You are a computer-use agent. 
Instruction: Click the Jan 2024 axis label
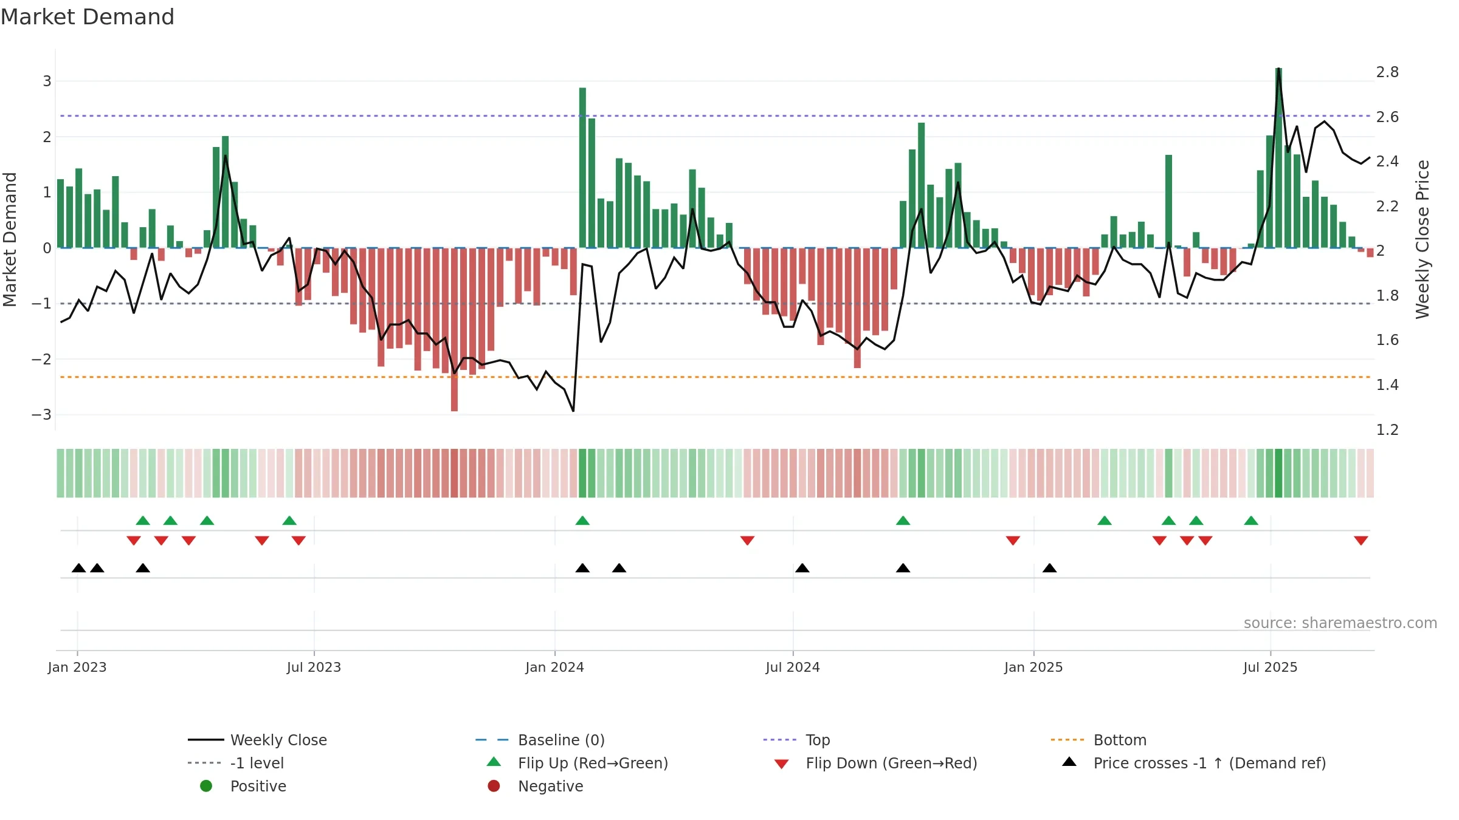(554, 667)
